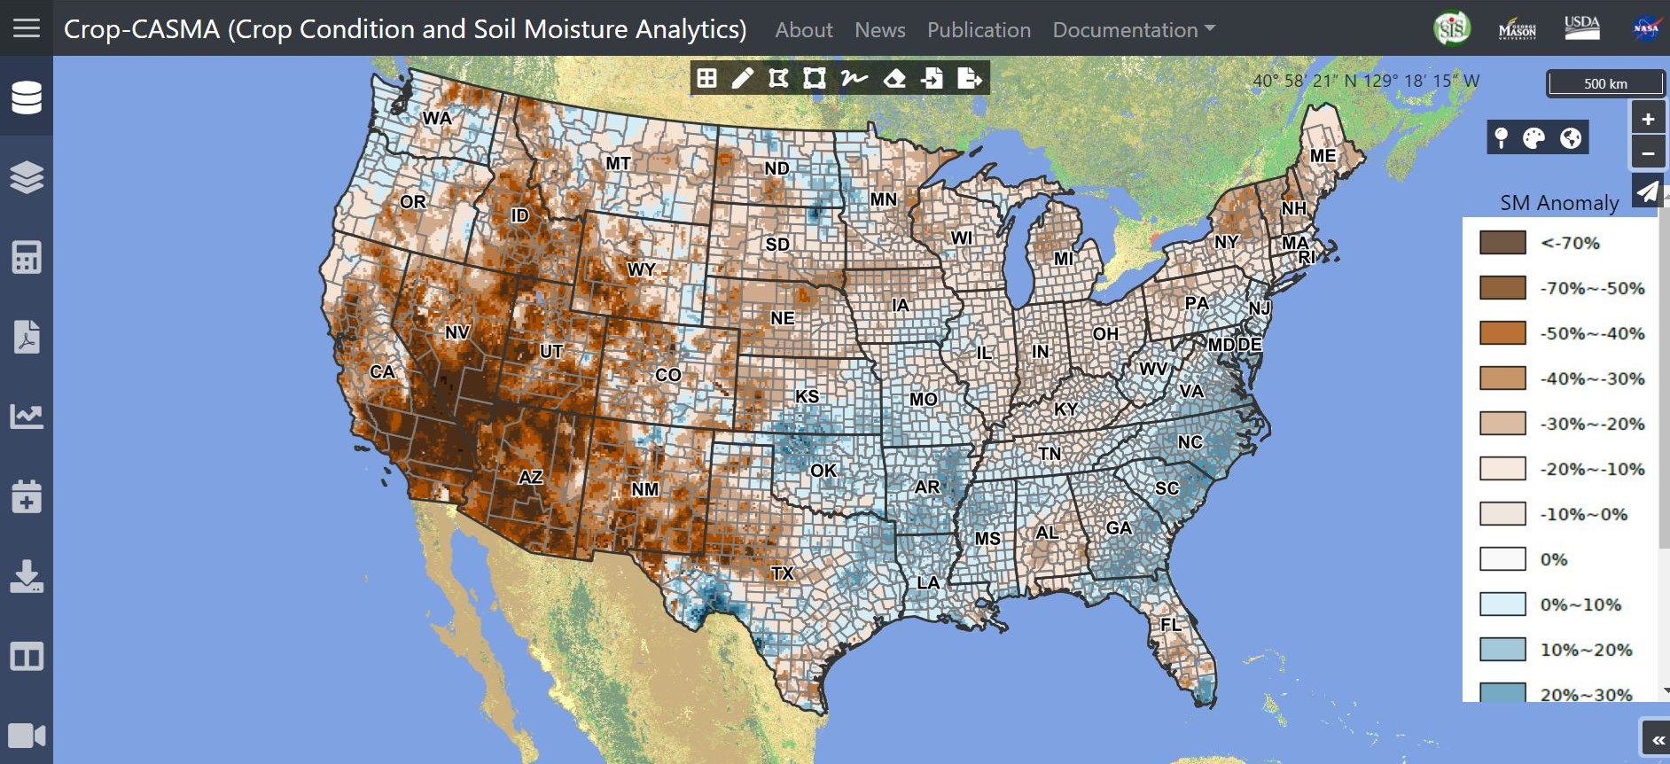The width and height of the screenshot is (1670, 764).
Task: Toggle the map pin marker tool
Action: point(1501,138)
